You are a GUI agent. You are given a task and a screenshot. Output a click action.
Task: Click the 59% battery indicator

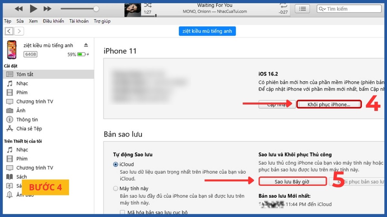tap(78, 55)
